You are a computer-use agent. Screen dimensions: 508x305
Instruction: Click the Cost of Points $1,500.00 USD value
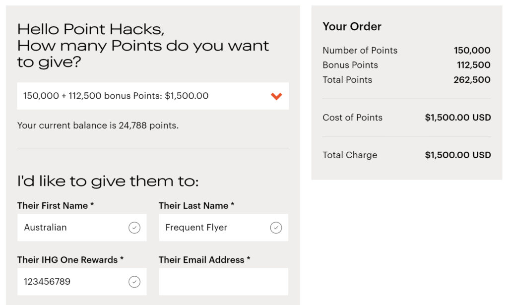457,118
